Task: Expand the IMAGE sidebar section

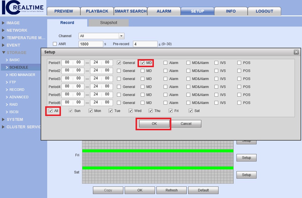Action: pyautogui.click(x=13, y=23)
